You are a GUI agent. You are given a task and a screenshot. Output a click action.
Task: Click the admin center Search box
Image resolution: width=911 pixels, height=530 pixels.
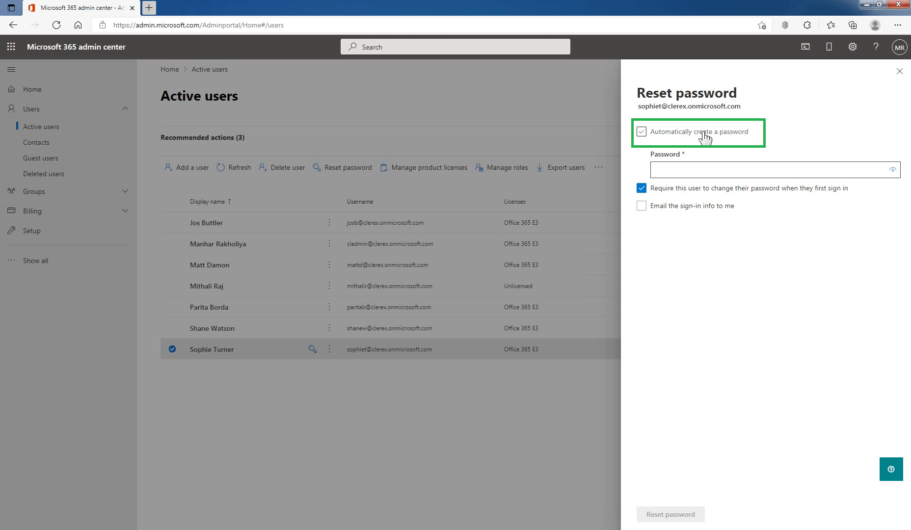pos(455,47)
